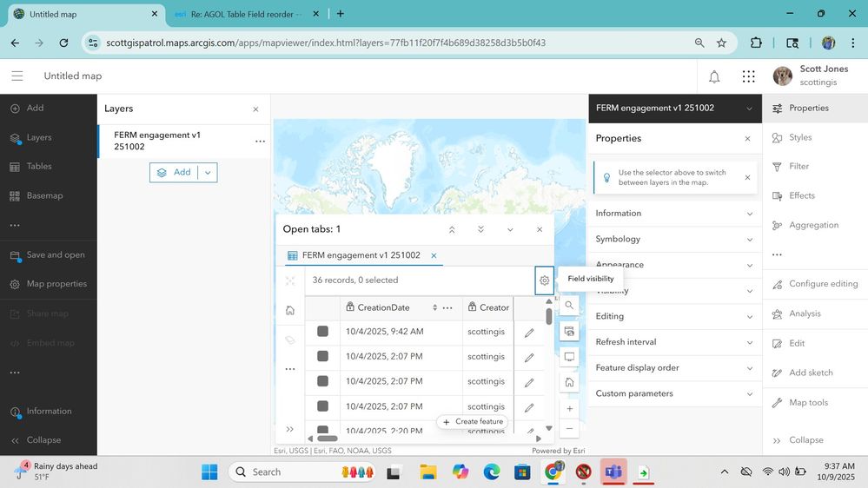Maximize table panel with double up chevron
The width and height of the screenshot is (868, 488).
pos(452,229)
